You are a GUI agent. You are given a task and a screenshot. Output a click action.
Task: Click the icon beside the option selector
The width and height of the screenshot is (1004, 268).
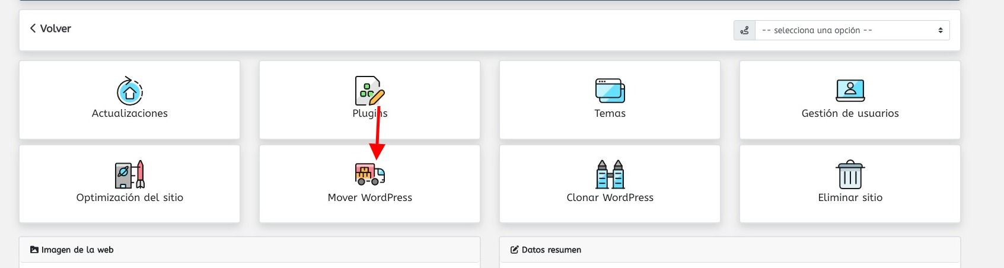[x=744, y=30]
